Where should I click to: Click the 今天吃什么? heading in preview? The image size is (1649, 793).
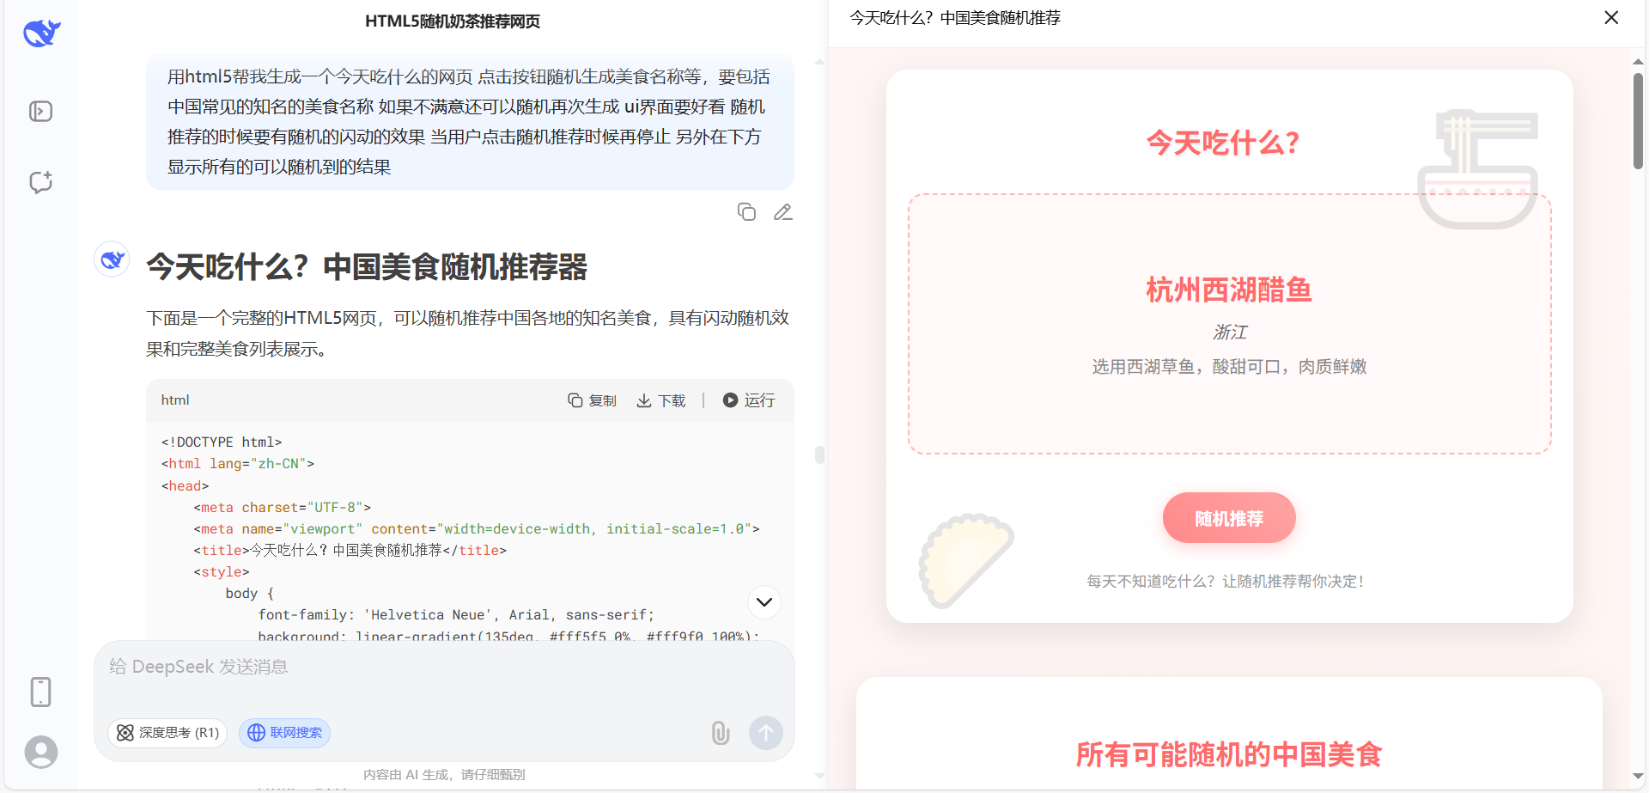coord(1222,143)
